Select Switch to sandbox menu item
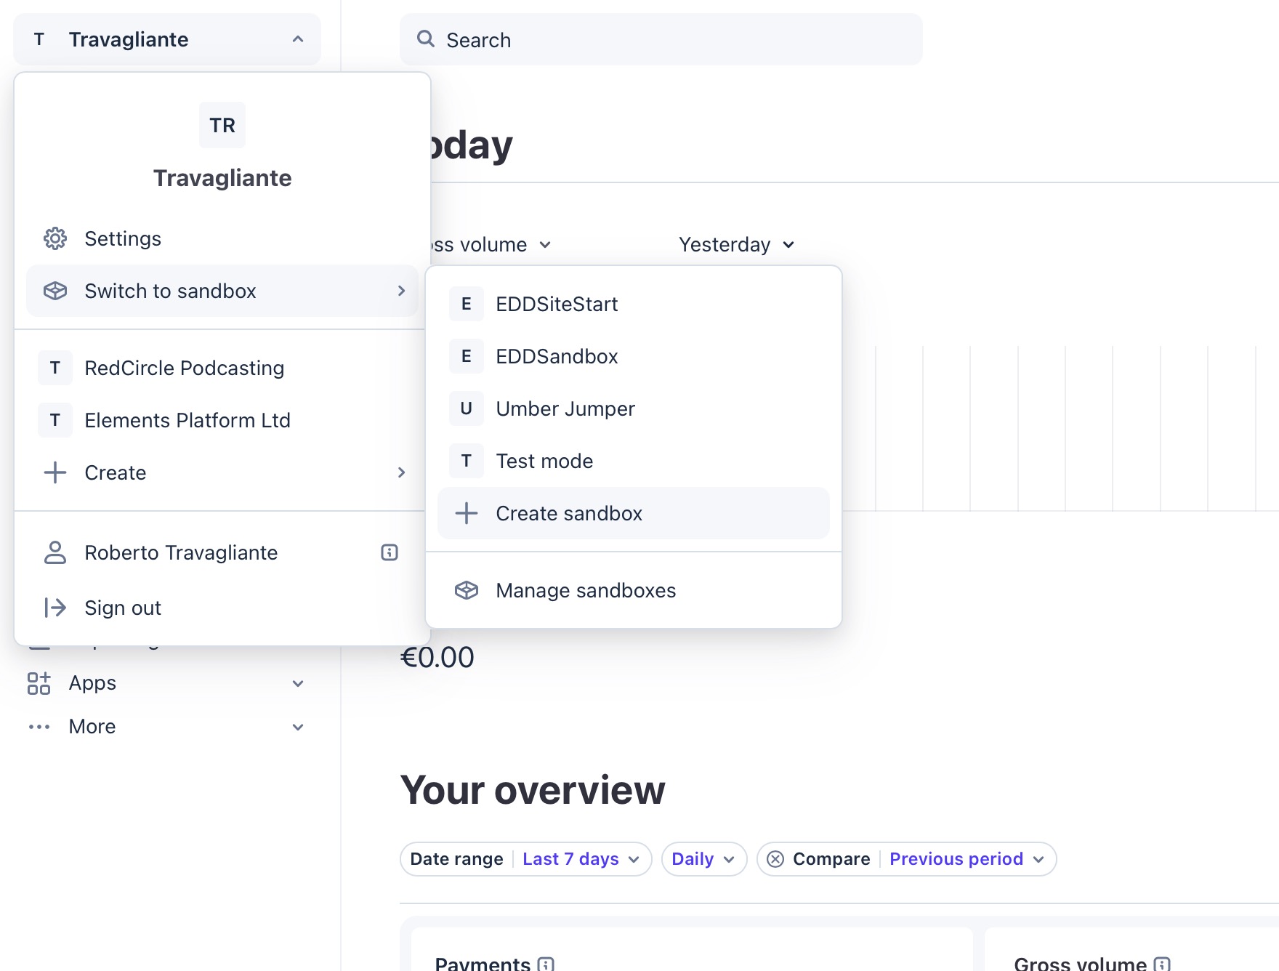1279x971 pixels. (x=222, y=291)
